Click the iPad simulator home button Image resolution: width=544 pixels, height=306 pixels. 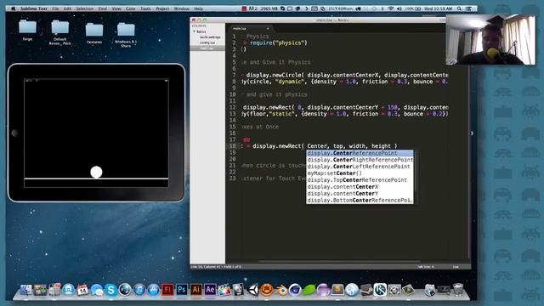click(14, 133)
